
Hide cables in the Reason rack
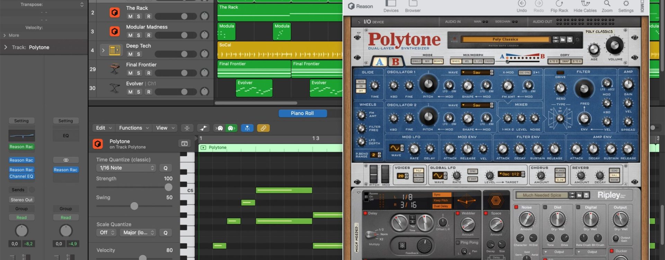[585, 7]
